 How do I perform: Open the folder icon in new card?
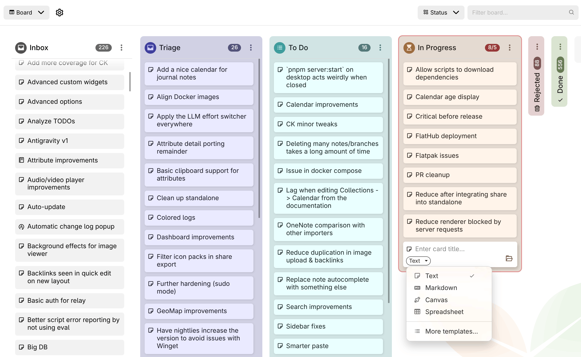509,258
